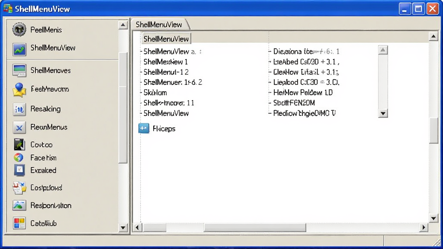Click main panel vertical scroll down arrow
The width and height of the screenshot is (443, 249).
click(433, 218)
